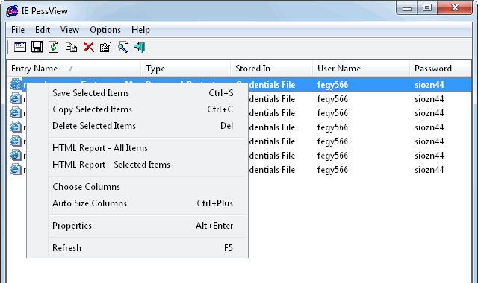Image resolution: width=478 pixels, height=283 pixels.
Task: Click the last row's Internet Explorer entry icon
Action: (x=15, y=169)
